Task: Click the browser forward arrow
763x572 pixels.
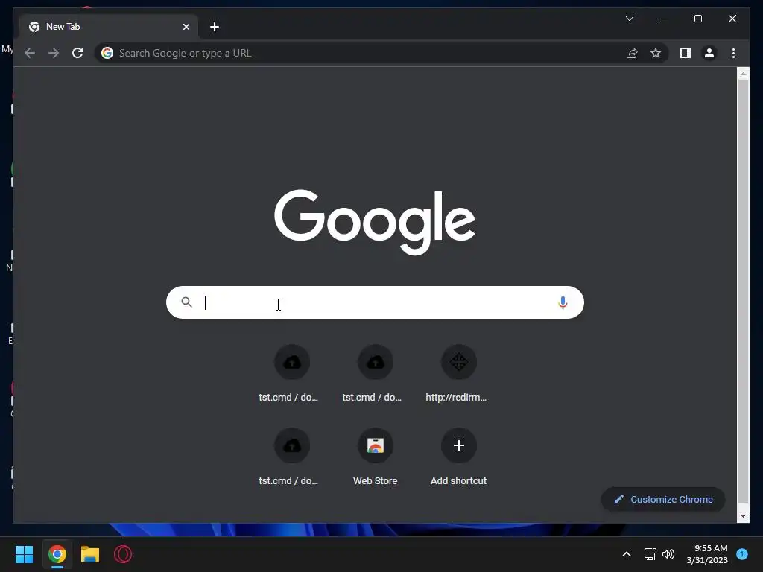Action: point(54,53)
